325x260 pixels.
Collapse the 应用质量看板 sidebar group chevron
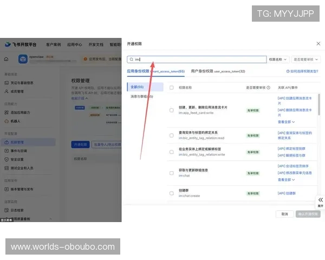[x=50, y=219]
